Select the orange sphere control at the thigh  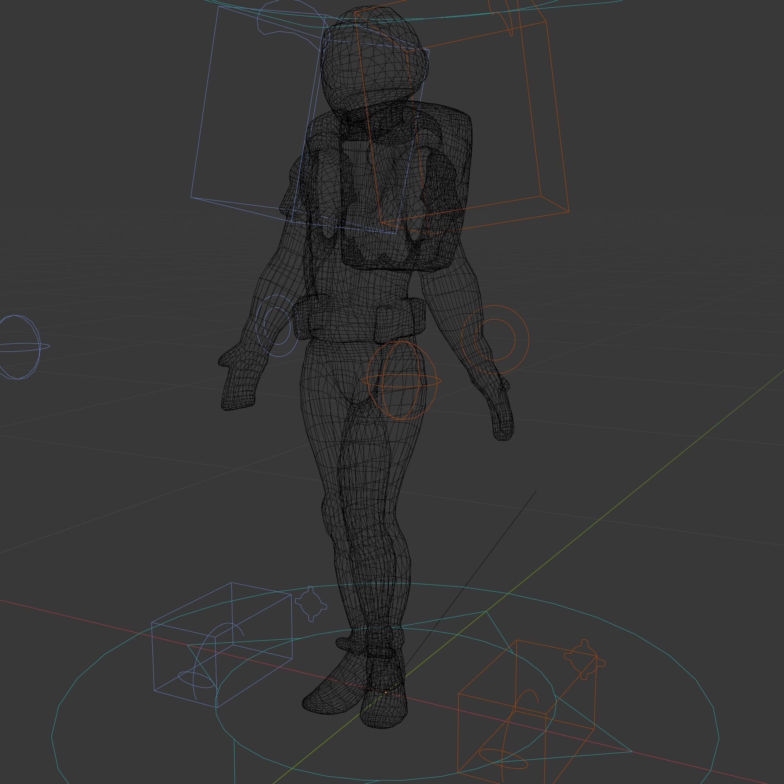(401, 380)
